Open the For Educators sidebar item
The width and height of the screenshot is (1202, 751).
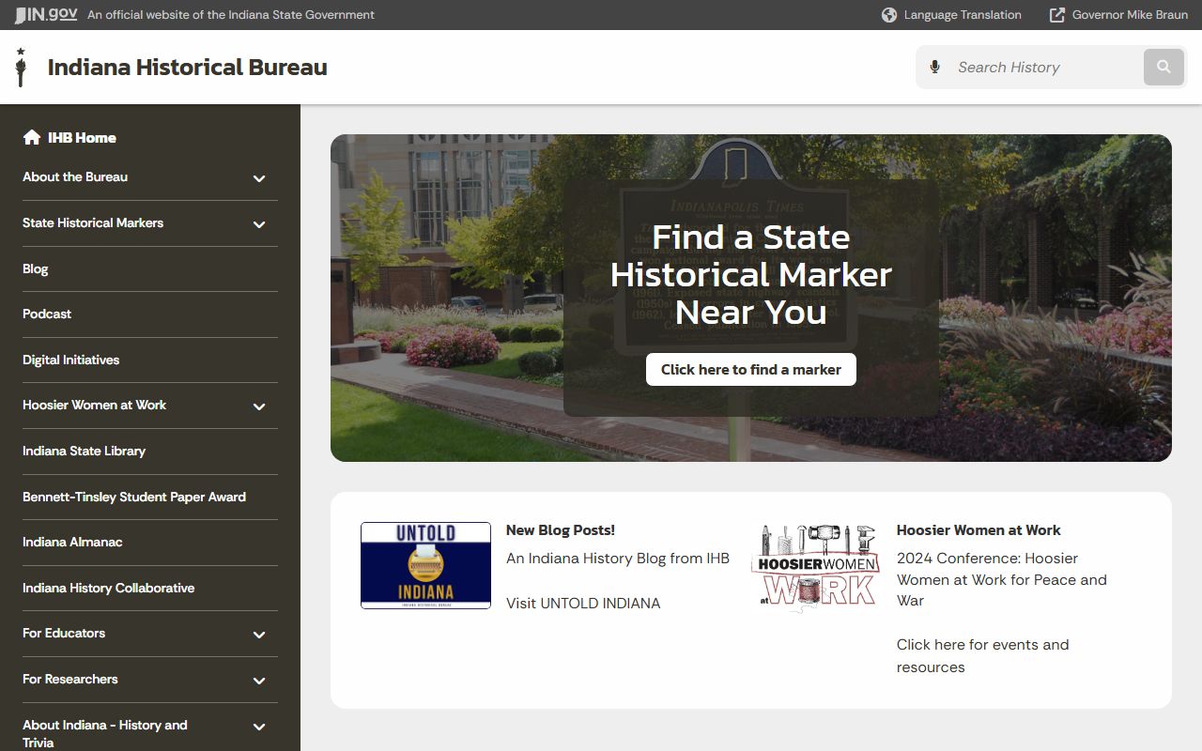pyautogui.click(x=64, y=633)
